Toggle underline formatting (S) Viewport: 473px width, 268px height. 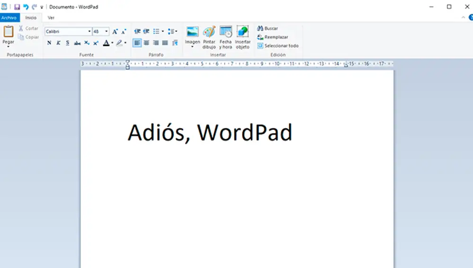click(x=68, y=43)
